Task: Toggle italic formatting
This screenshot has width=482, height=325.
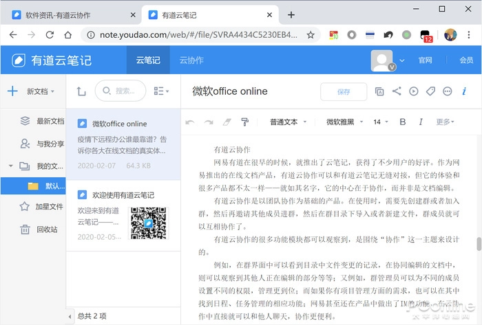Action: tap(421, 122)
